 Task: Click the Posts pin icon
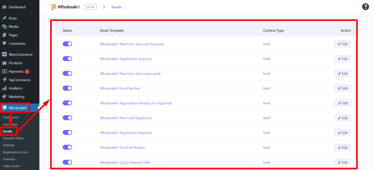(x=4, y=18)
